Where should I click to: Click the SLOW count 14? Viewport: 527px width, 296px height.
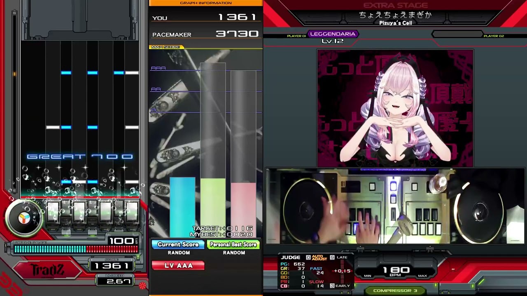pos(320,286)
